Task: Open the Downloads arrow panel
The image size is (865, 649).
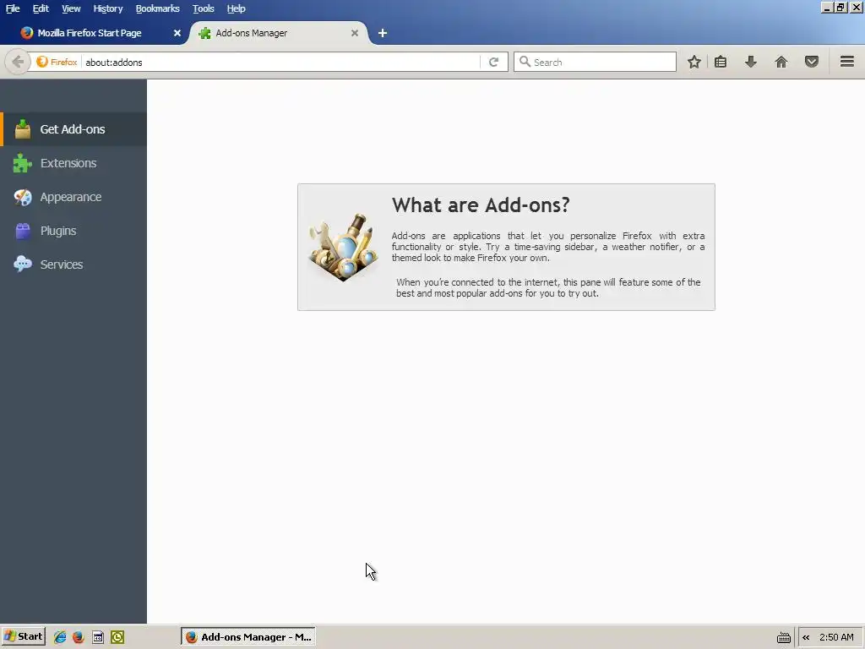Action: coord(750,62)
